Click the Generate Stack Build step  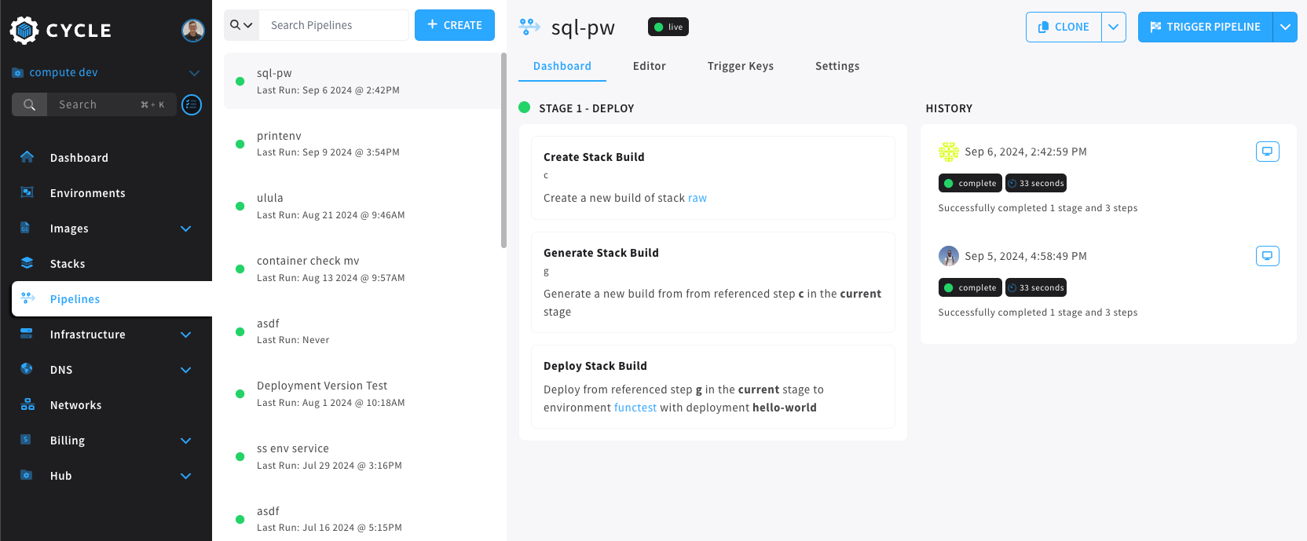[713, 283]
